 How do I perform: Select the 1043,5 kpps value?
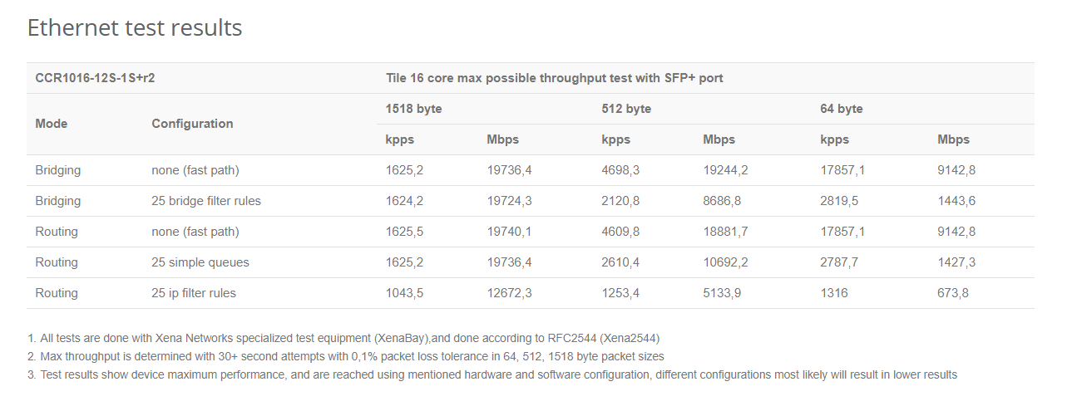click(x=404, y=293)
